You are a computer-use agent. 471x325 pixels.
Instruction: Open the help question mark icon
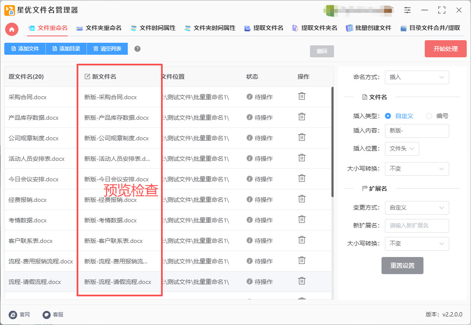click(x=137, y=49)
